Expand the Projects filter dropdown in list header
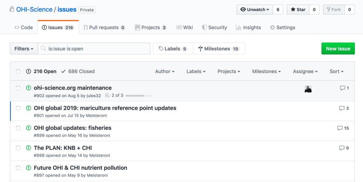This screenshot has height=182, width=363. (x=229, y=71)
